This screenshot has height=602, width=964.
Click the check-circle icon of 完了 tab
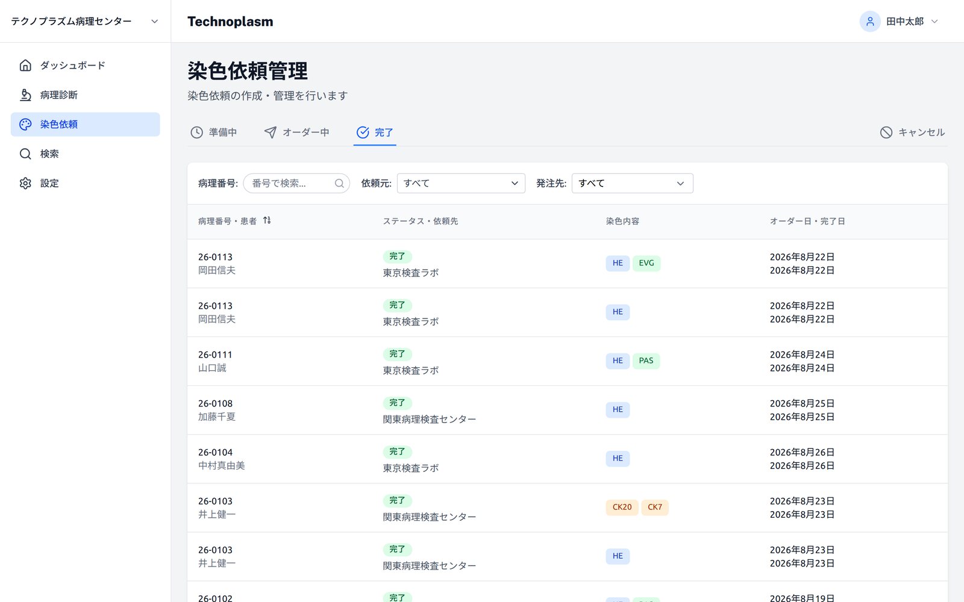click(x=363, y=132)
